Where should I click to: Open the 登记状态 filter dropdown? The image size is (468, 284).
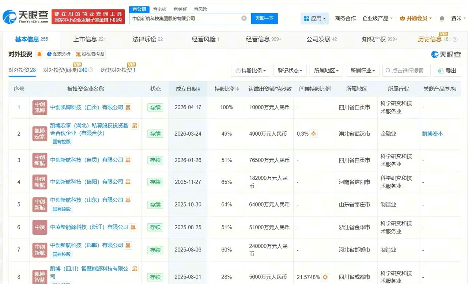290,71
